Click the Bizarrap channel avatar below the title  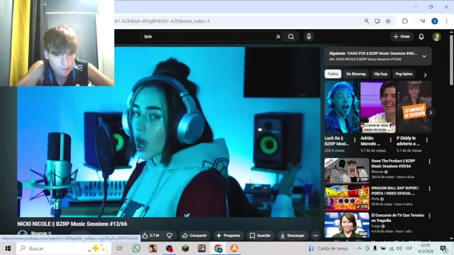click(x=23, y=234)
